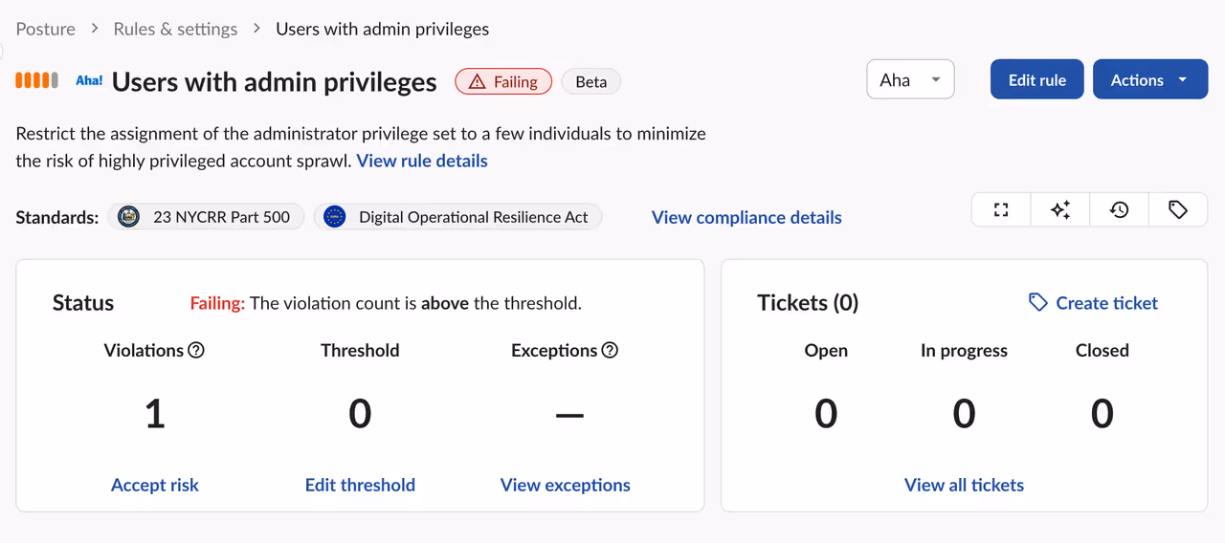1225x543 pixels.
Task: Click the Aha! logo icon
Action: (89, 81)
